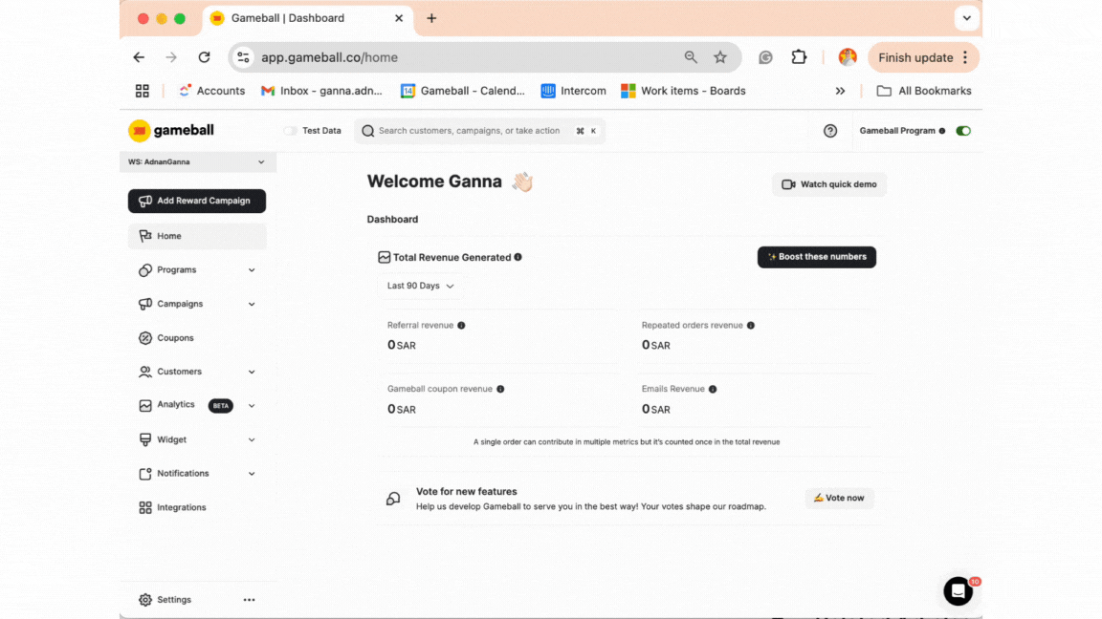Open the tab search dropdown arrow
Screen dimensions: 1102x619
(966, 18)
